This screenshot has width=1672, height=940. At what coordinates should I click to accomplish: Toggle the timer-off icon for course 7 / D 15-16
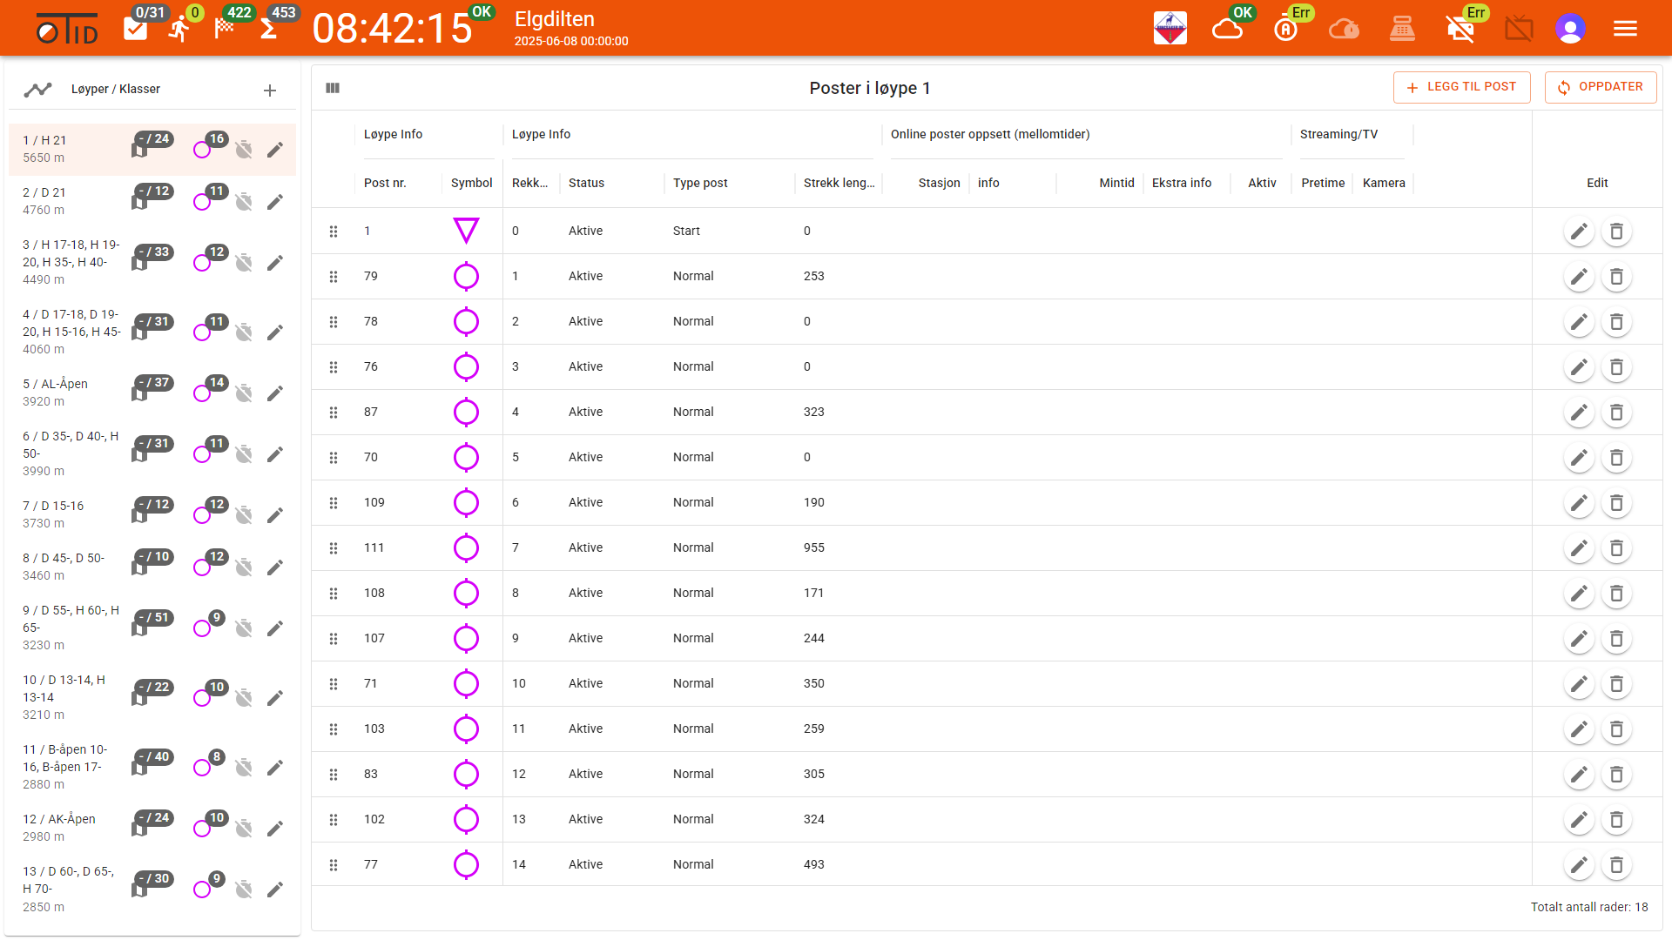(244, 515)
